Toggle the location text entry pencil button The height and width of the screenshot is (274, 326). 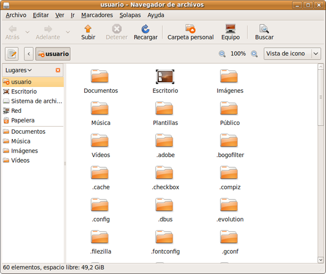12,54
